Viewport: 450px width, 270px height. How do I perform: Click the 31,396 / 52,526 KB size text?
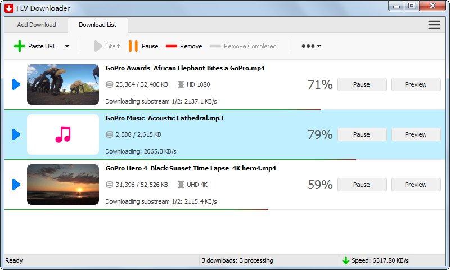tap(142, 184)
